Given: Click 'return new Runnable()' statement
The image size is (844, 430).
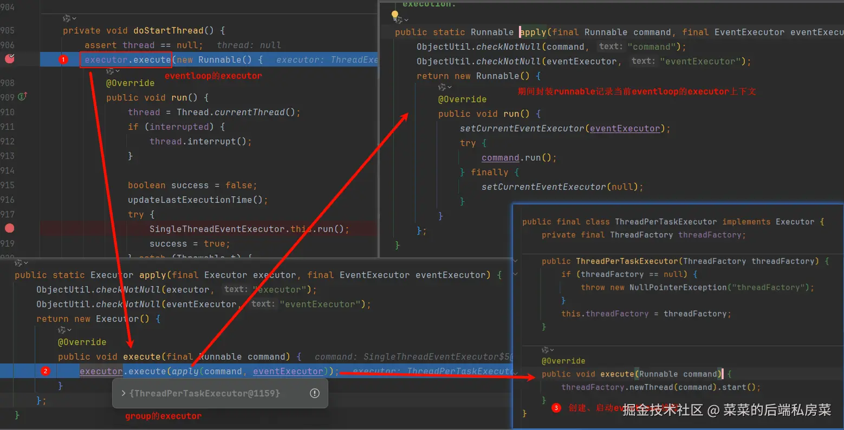Looking at the screenshot, I should click(473, 76).
